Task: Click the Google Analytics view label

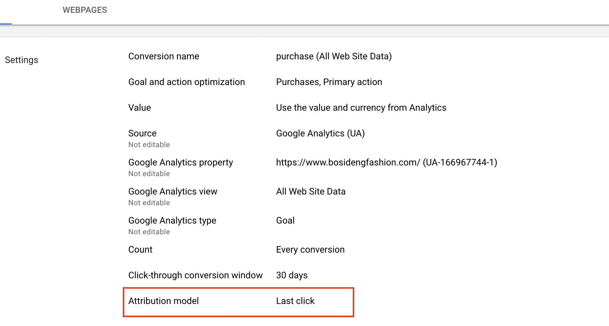Action: (x=173, y=191)
